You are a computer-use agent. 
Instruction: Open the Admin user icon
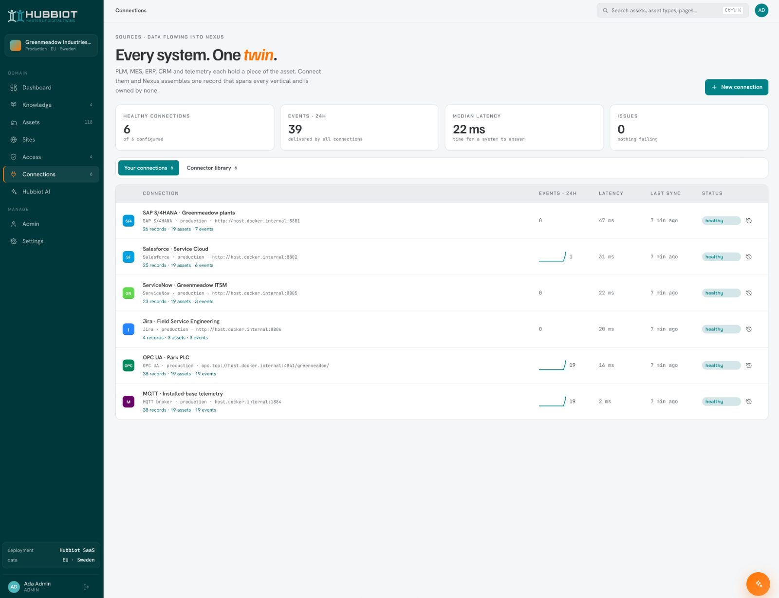tap(14, 224)
